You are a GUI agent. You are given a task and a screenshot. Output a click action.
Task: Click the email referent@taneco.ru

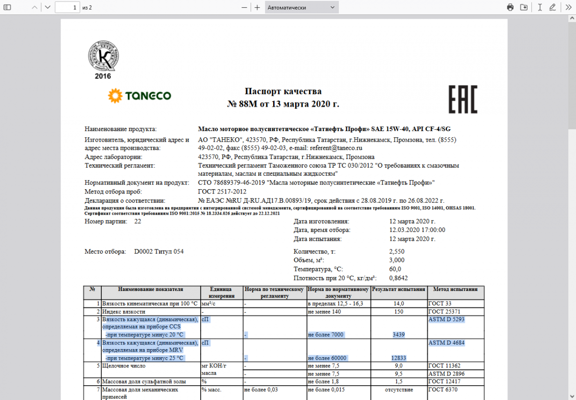coord(336,148)
